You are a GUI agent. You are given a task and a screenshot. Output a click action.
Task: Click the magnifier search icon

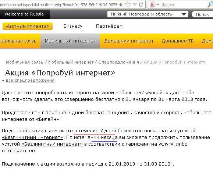click(210, 5)
